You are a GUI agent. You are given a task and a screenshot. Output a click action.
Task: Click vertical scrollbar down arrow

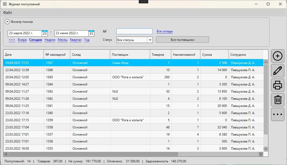click(x=265, y=149)
